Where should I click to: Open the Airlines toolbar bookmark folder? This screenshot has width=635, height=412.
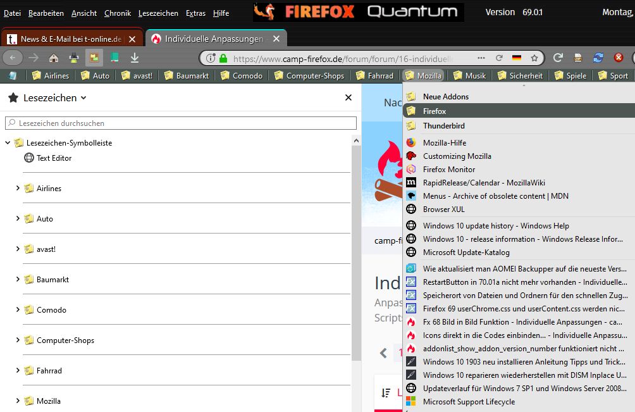click(x=51, y=75)
